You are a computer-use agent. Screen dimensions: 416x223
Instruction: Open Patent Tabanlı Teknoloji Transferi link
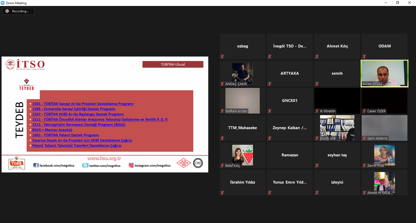click(x=77, y=145)
